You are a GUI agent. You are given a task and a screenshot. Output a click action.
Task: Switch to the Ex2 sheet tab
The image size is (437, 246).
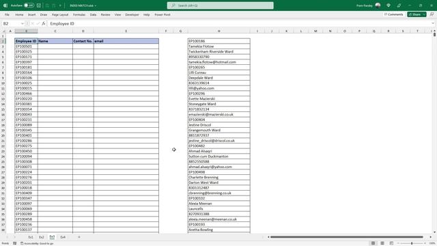42,237
